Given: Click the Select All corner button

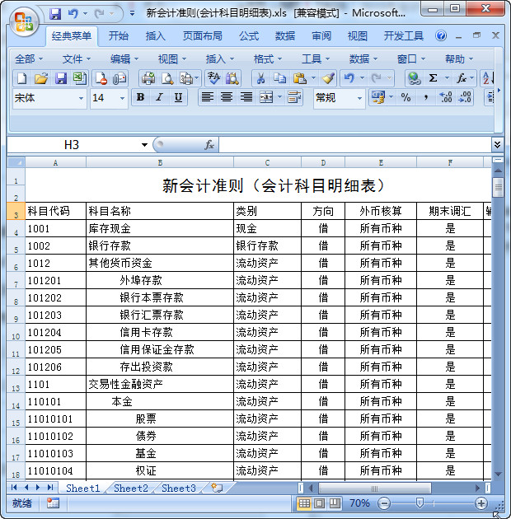Looking at the screenshot, I should pyautogui.click(x=16, y=162).
